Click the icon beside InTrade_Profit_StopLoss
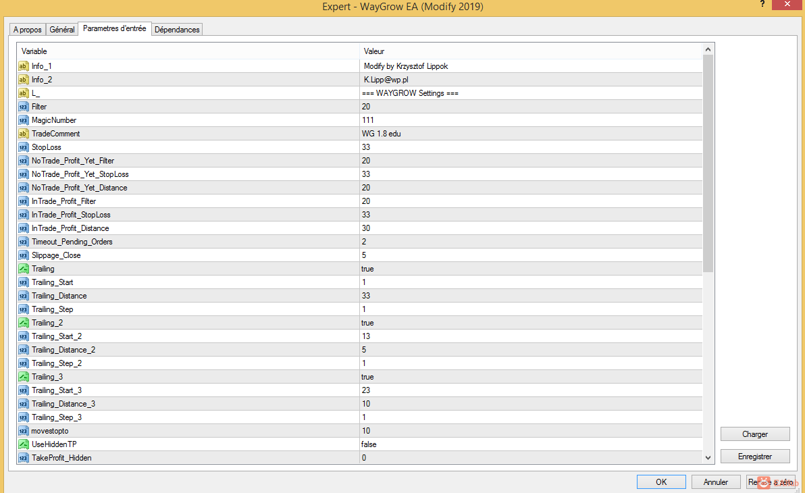The height and width of the screenshot is (493, 805). pyautogui.click(x=23, y=215)
